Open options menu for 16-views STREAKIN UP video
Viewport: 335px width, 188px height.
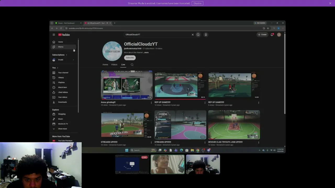151,142
